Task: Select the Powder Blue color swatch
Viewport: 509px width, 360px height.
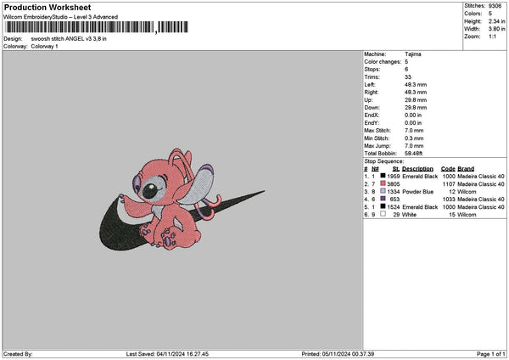Action: [x=383, y=191]
